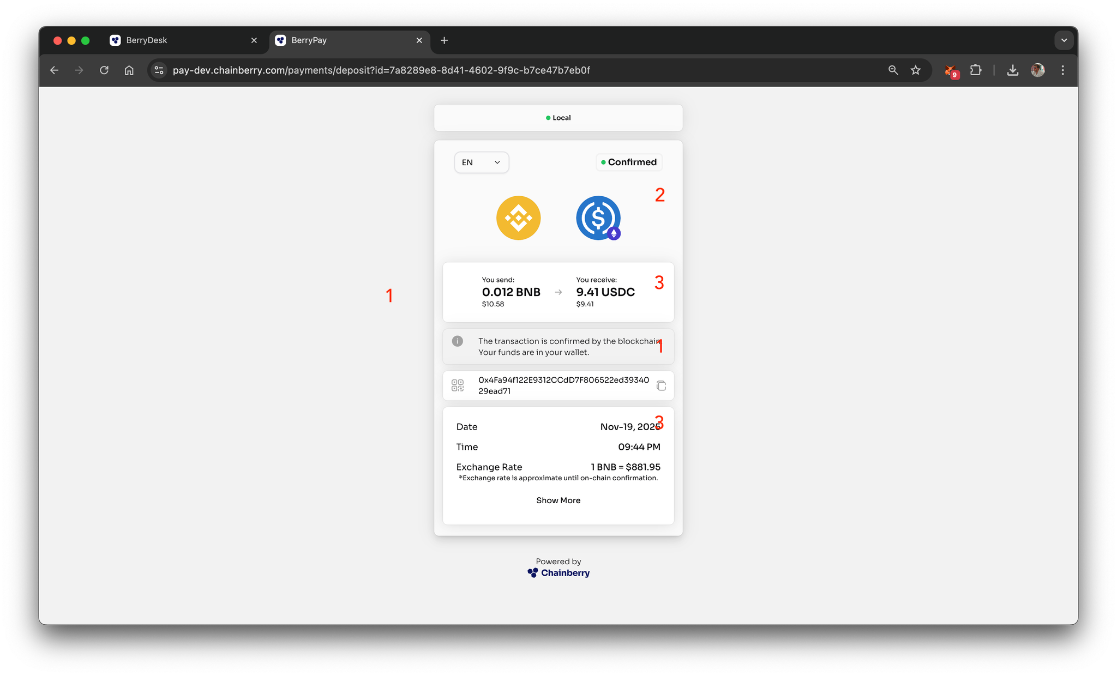Image resolution: width=1117 pixels, height=676 pixels.
Task: Click the info icon in confirmation notice
Action: [x=458, y=341]
